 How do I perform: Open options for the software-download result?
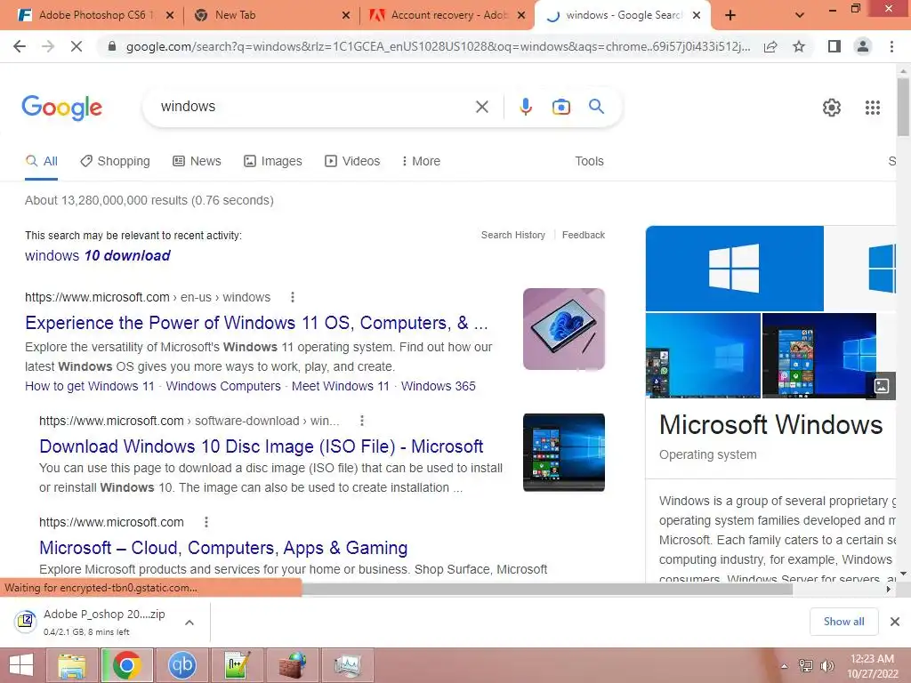pos(362,421)
